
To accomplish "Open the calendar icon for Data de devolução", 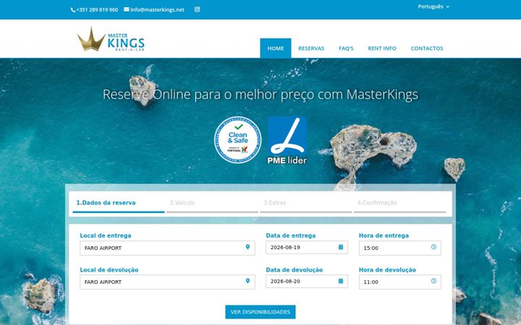I will coord(341,281).
